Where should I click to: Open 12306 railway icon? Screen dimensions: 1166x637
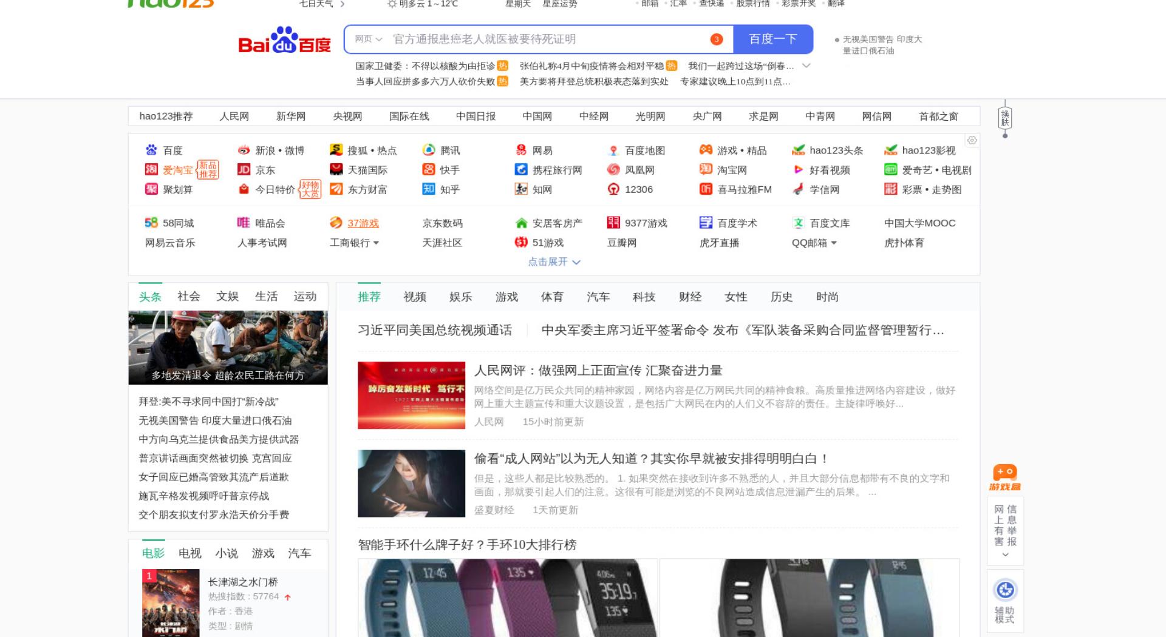tap(613, 189)
